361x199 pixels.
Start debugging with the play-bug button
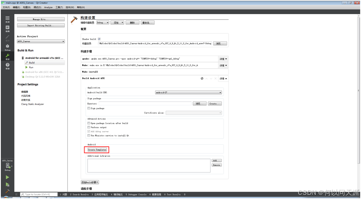(7, 185)
